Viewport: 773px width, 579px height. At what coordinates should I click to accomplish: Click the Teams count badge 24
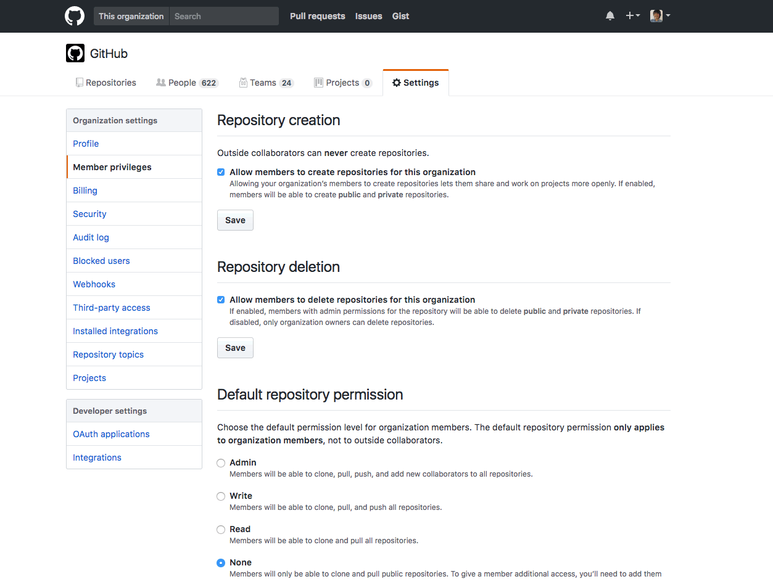tap(286, 83)
